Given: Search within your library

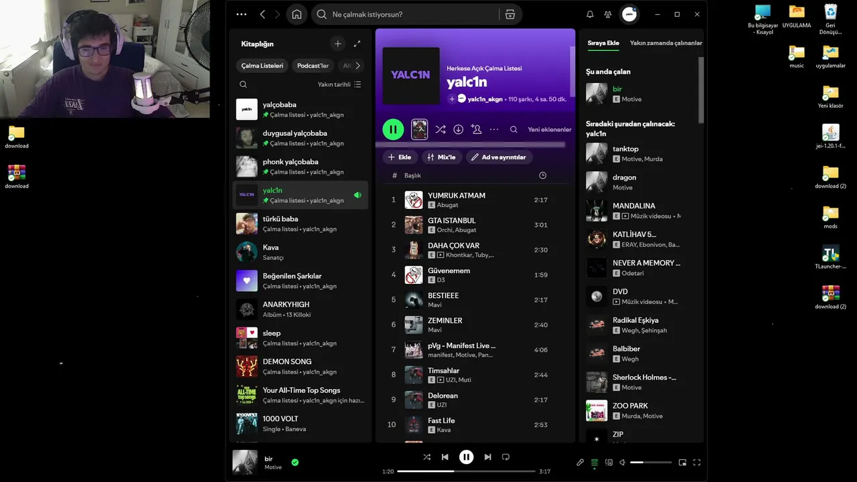Looking at the screenshot, I should click(243, 84).
